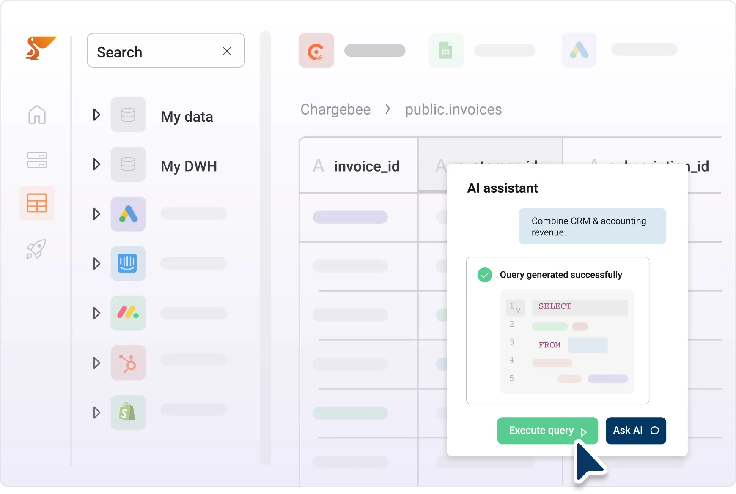Select the Shopify source icon
Screen dimensions: 736x494
(128, 412)
